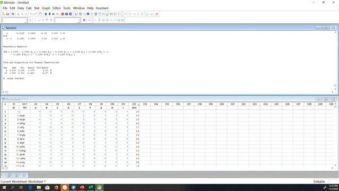Image resolution: width=339 pixels, height=191 pixels.
Task: Select the C2-T column header
Action: click(x=25, y=104)
